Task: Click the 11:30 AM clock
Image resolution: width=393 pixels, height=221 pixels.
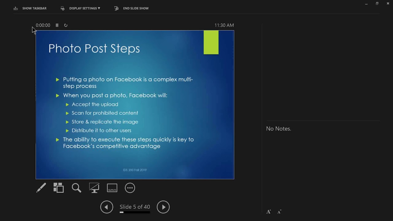Action: point(224,25)
